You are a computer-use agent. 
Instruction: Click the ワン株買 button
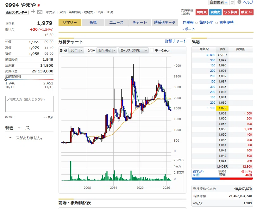point(231,12)
